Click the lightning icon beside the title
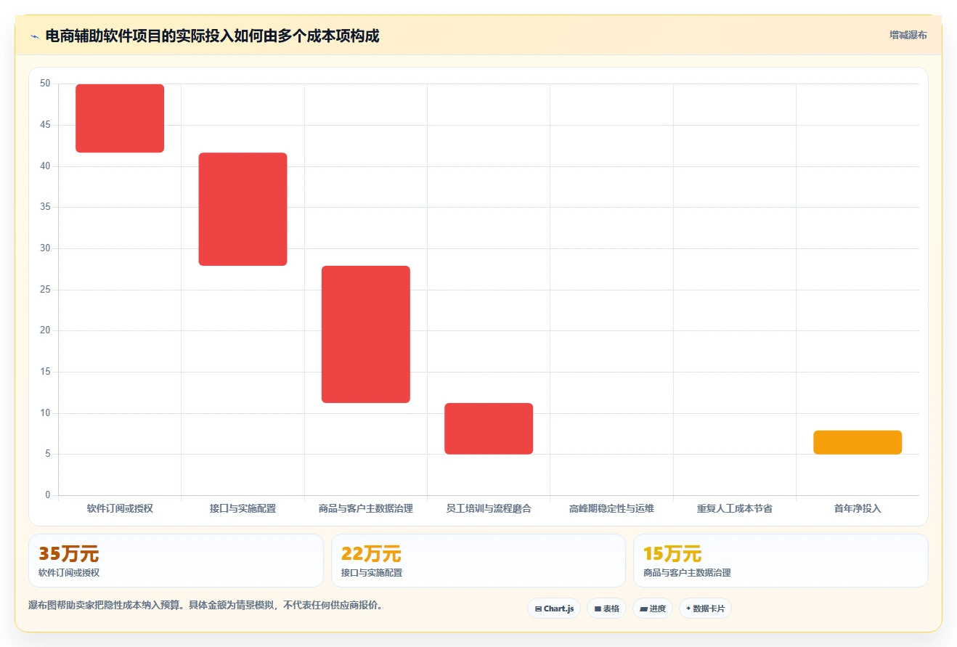957x647 pixels. coord(35,36)
